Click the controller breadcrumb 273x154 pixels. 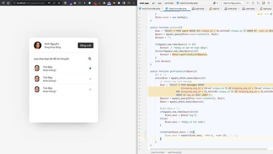pos(169,3)
